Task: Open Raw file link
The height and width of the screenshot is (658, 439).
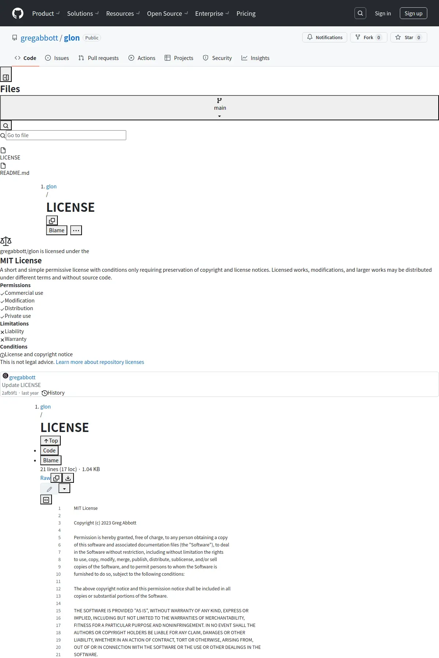Action: (45, 478)
